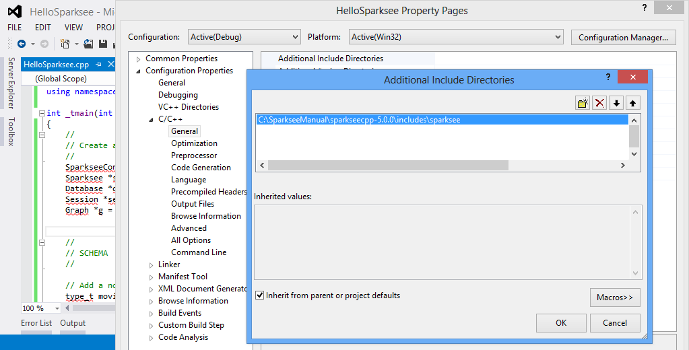Click the Save icon in Visual Studio toolbar
Screen dimensions: 689x350
103,44
